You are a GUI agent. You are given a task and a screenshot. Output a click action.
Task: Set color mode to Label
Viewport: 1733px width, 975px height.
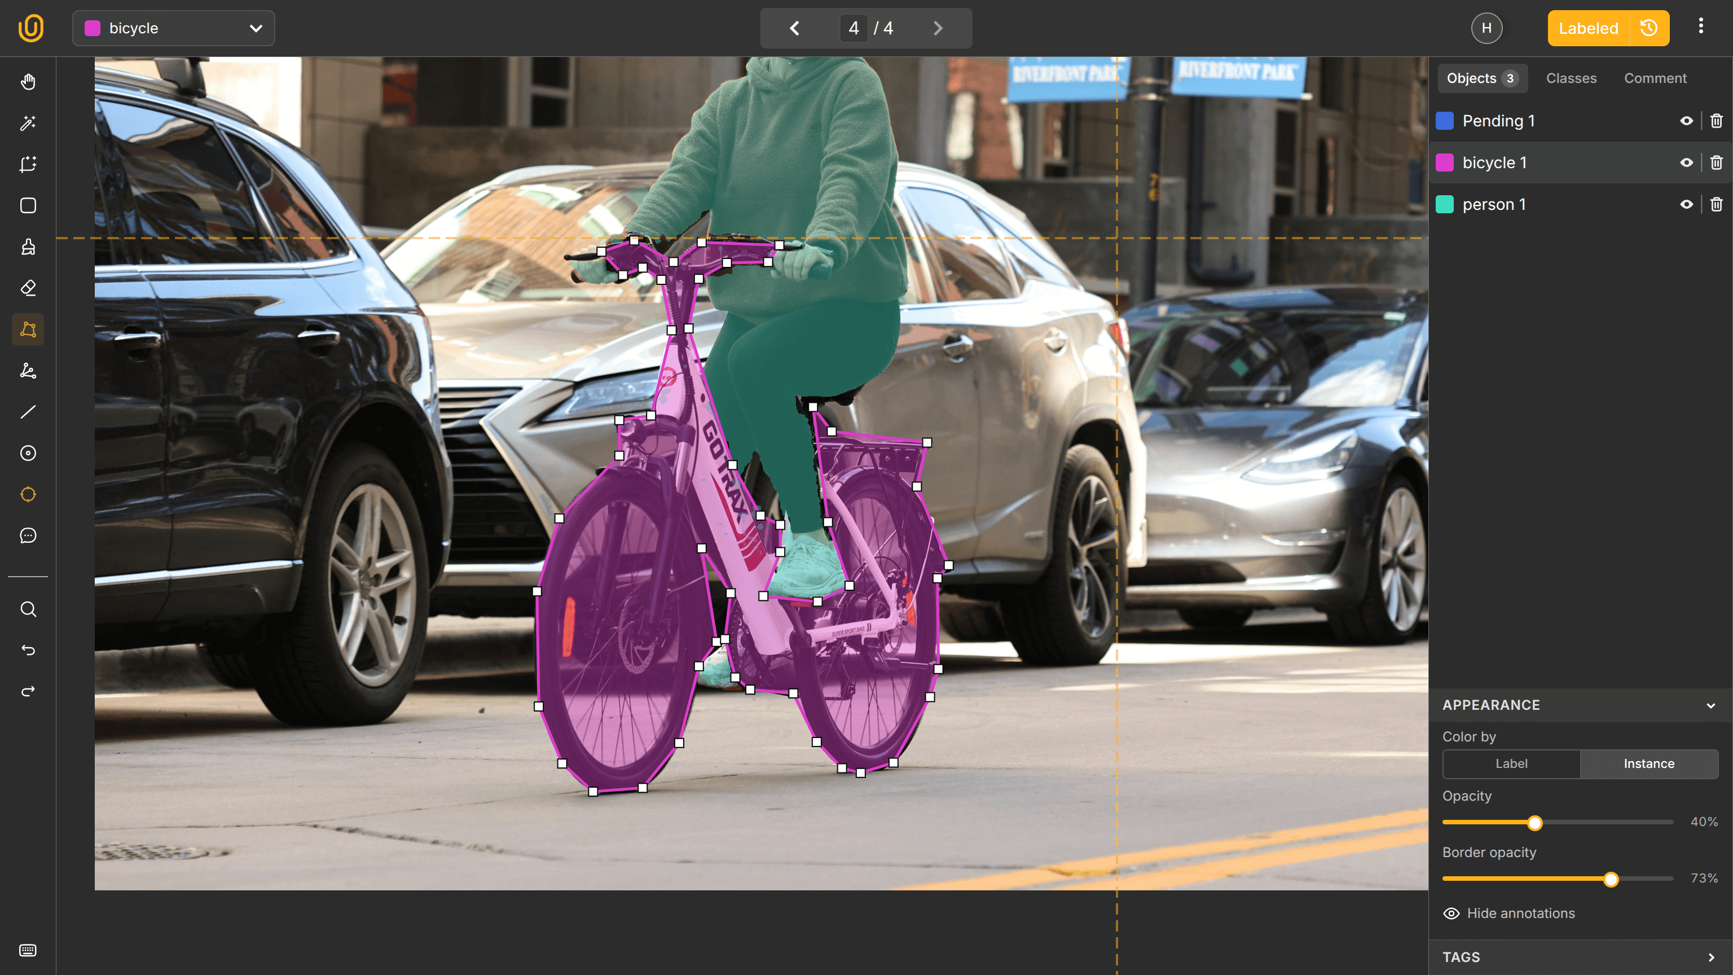pyautogui.click(x=1511, y=764)
